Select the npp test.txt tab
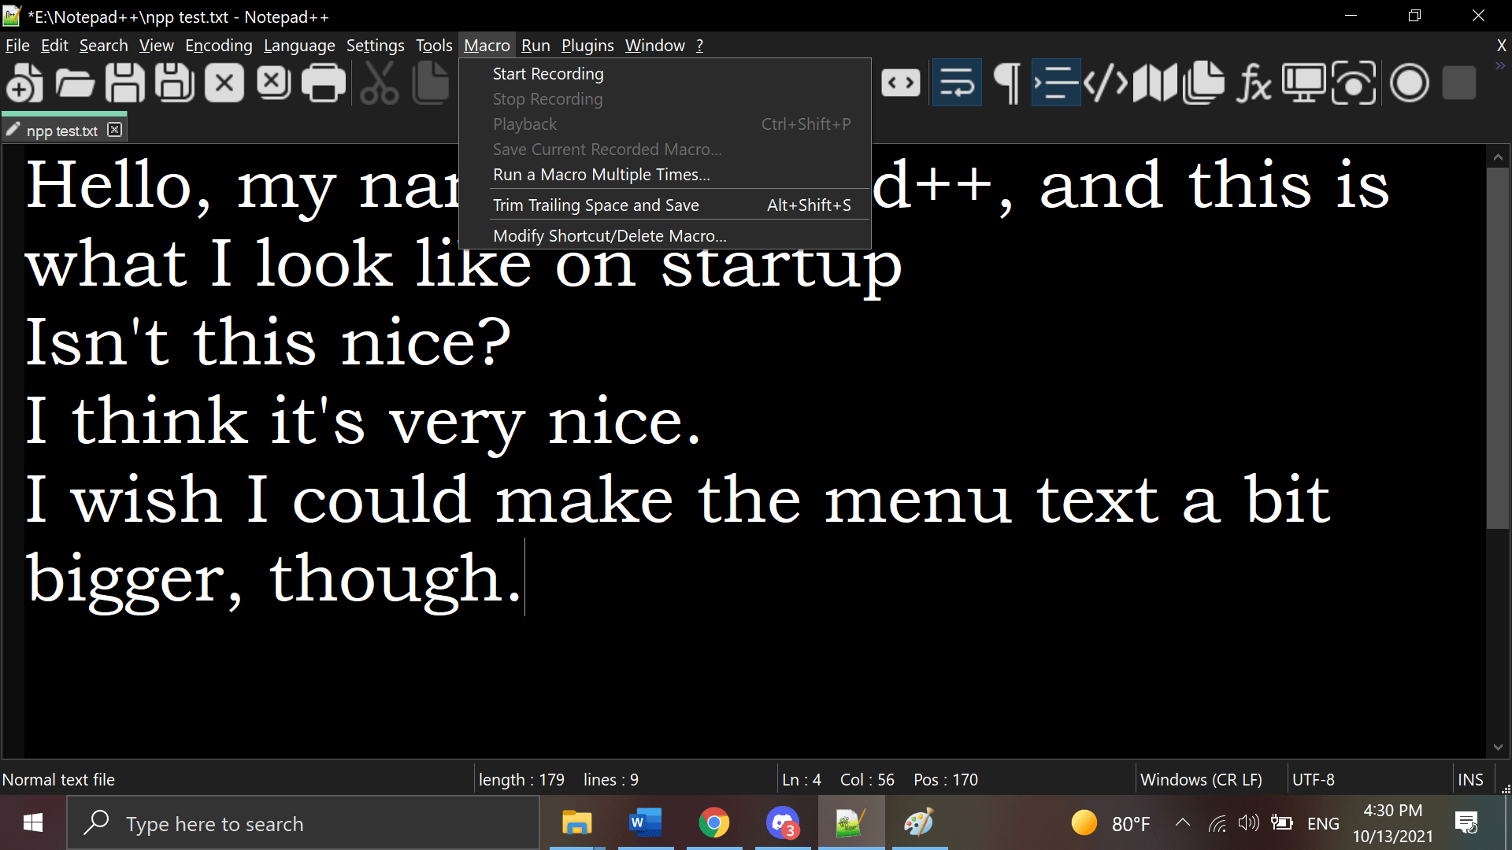The image size is (1512, 850). [61, 131]
